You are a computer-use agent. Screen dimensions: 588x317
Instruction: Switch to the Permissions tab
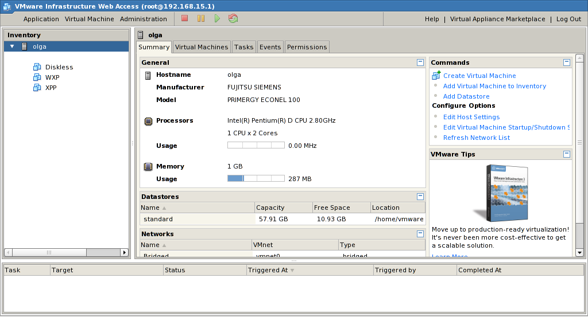click(x=307, y=47)
